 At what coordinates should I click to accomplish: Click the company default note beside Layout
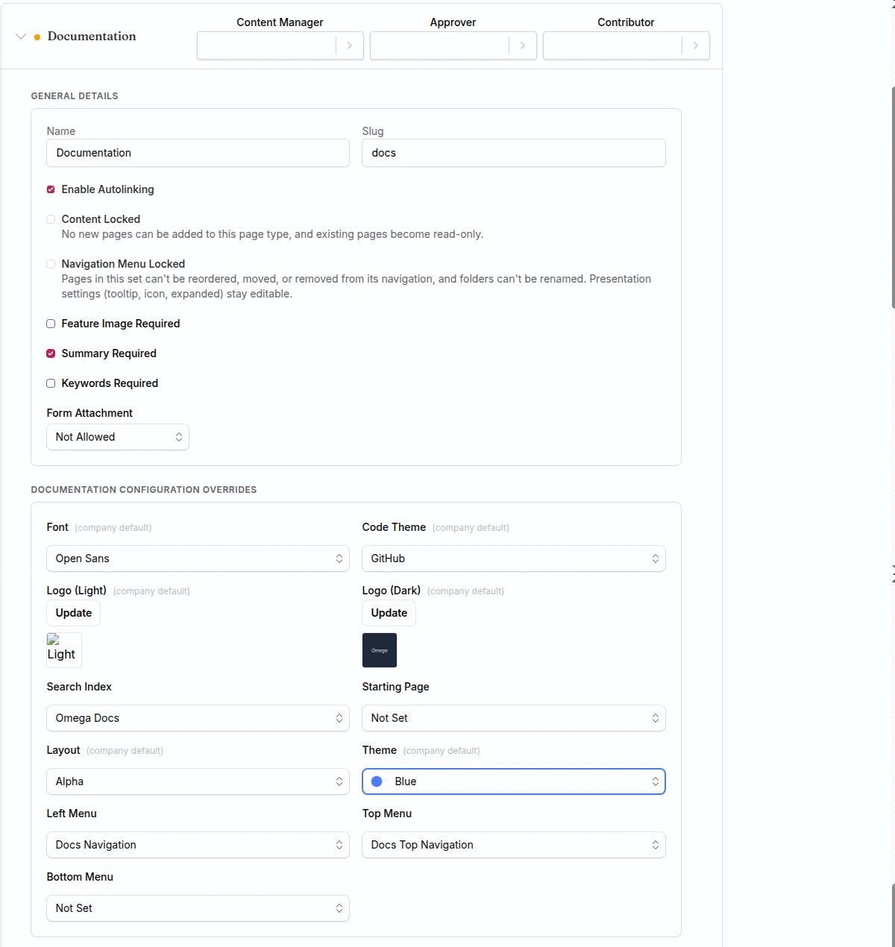tap(125, 751)
